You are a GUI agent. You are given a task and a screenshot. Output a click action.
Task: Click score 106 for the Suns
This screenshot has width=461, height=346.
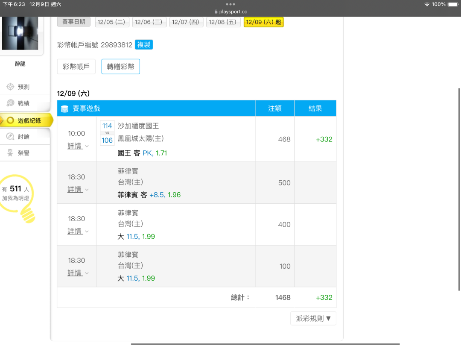click(x=107, y=141)
